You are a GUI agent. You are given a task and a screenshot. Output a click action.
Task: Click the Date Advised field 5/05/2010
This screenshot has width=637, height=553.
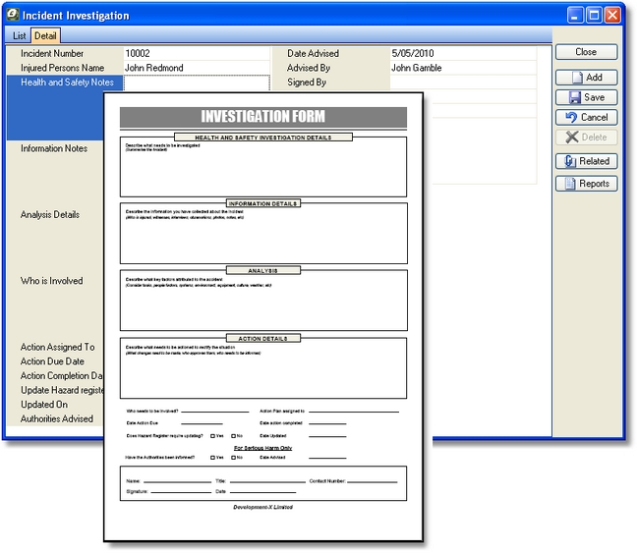click(x=463, y=53)
